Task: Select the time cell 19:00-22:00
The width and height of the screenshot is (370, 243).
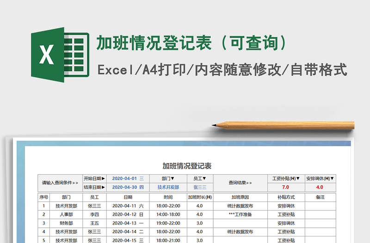Action: click(168, 223)
